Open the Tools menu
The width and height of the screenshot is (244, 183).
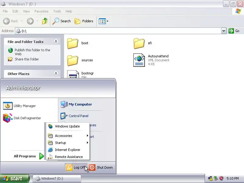tap(57, 11)
